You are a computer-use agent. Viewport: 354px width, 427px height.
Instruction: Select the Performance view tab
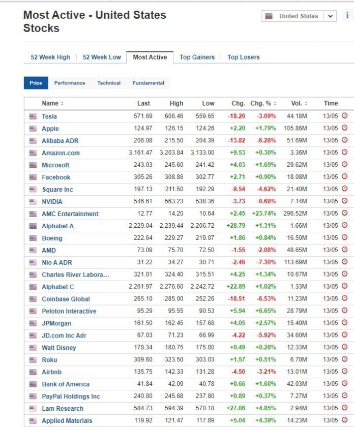point(70,83)
